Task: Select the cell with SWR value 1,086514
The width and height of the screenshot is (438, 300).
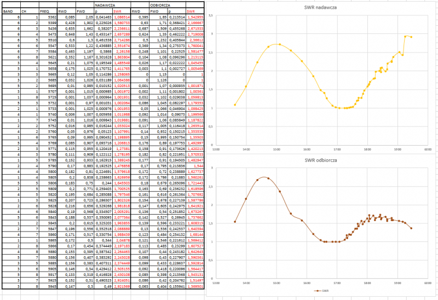Action: pyautogui.click(x=121, y=18)
